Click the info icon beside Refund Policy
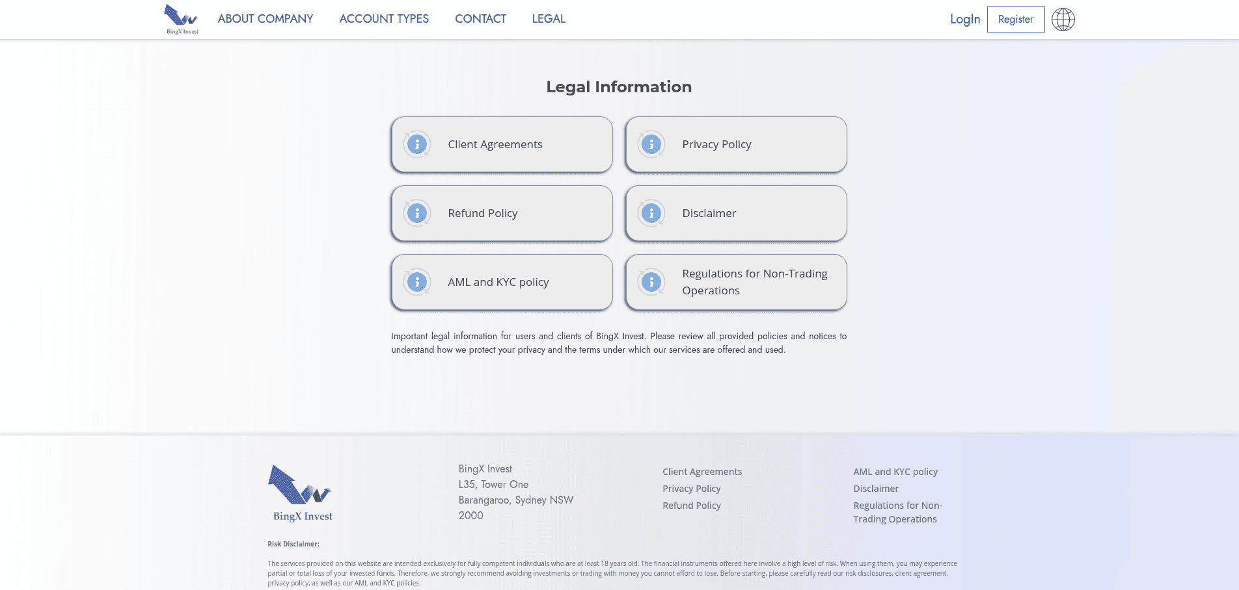Viewport: 1239px width, 590px height. [x=416, y=213]
